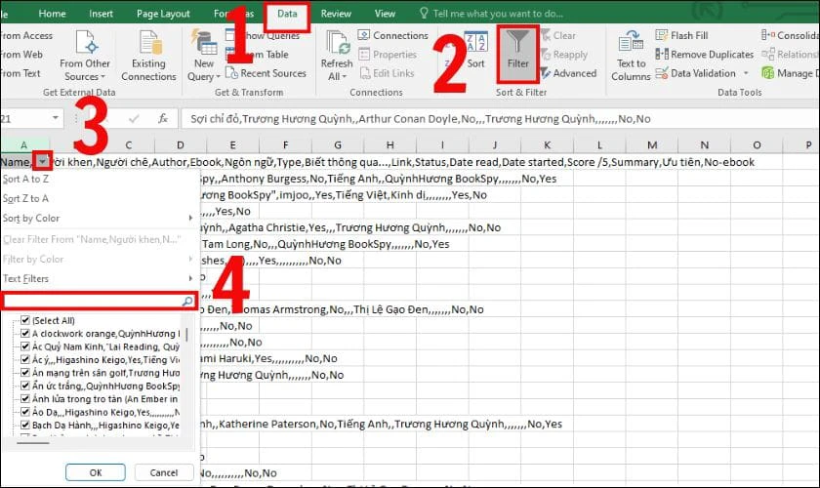820x488 pixels.
Task: Uncheck Ác ý Higashino Keigo item
Action: point(24,359)
